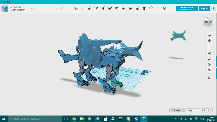Toggle grid visibility icon in navigation bar
217x122 pixels.
(x=209, y=70)
